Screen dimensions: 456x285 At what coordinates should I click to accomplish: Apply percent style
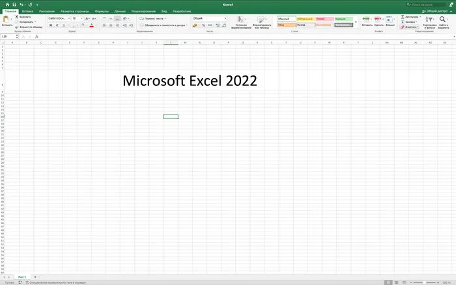coord(203,25)
